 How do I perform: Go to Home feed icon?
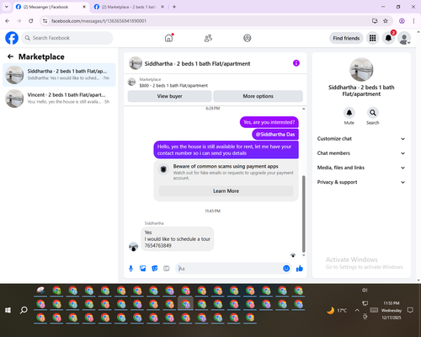click(x=168, y=38)
